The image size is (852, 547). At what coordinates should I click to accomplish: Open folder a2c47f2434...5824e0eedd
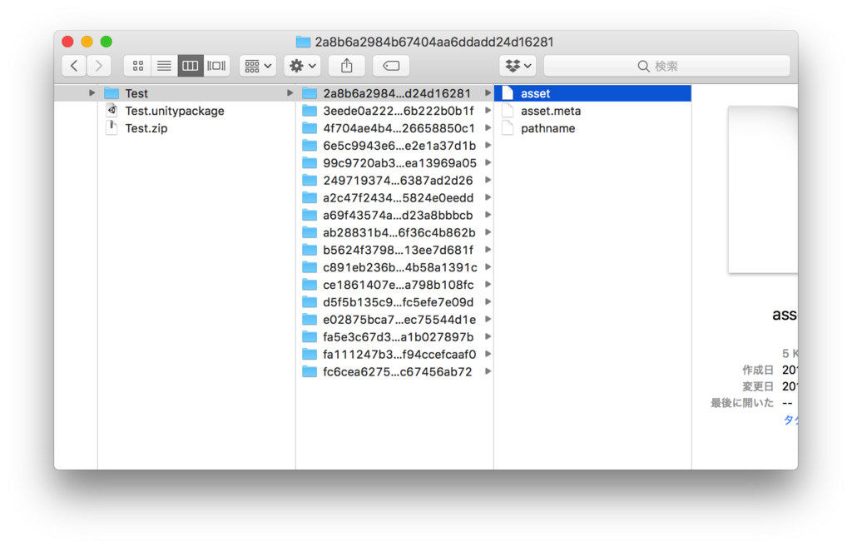tap(395, 198)
